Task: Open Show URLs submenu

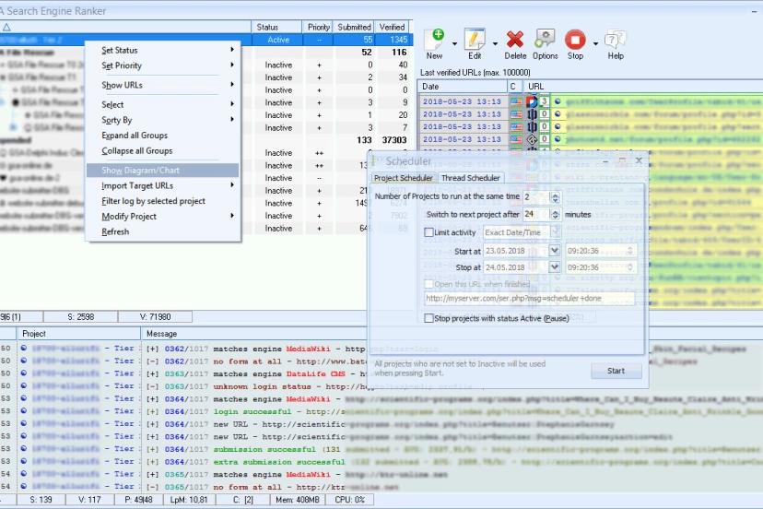Action: [163, 85]
